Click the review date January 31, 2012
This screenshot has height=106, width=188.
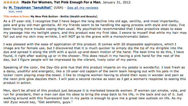(116, 2)
